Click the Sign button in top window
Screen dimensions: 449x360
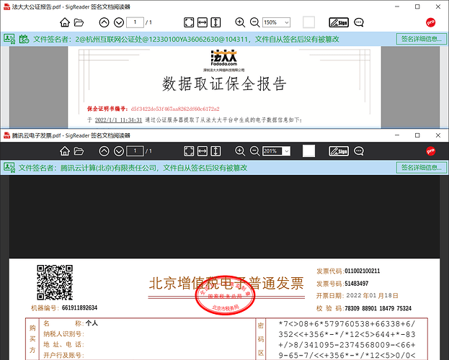coord(339,22)
